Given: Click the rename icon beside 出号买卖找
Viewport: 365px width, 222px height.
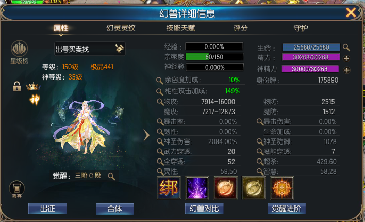Looking at the screenshot, I should click(120, 49).
